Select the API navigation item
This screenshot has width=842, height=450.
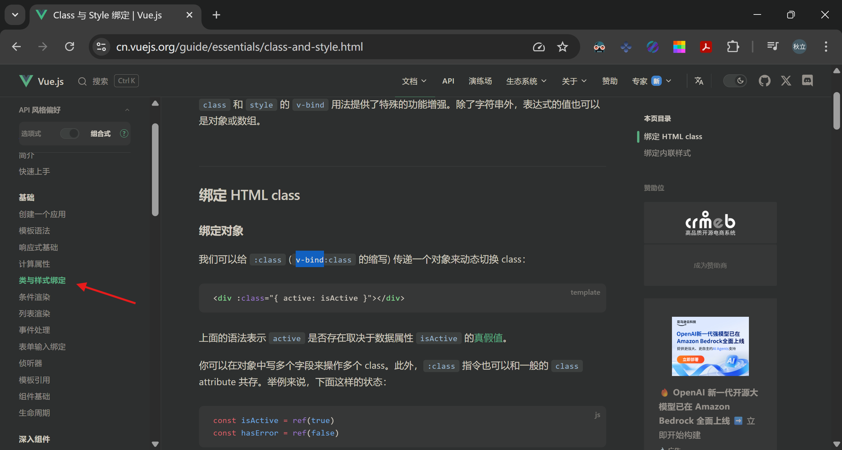[448, 81]
